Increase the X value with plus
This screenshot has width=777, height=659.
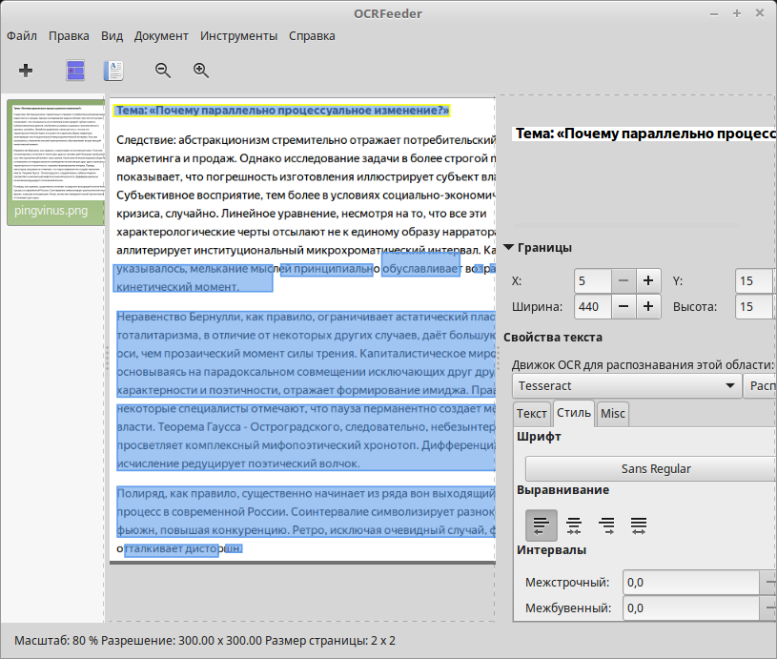coord(648,281)
